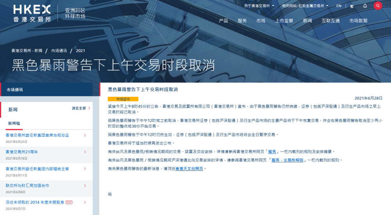Open the 2021 breadcrumb link
The width and height of the screenshot is (391, 215).
pos(80,50)
